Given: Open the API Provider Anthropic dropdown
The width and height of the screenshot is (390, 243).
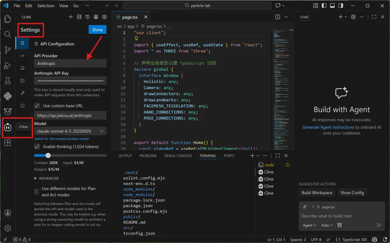Looking at the screenshot, I should click(70, 63).
